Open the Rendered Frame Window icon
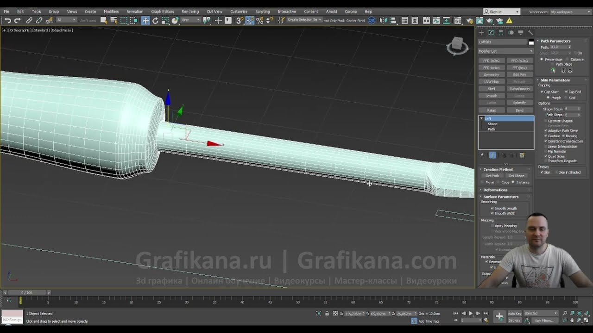The image size is (593, 333). (479, 20)
